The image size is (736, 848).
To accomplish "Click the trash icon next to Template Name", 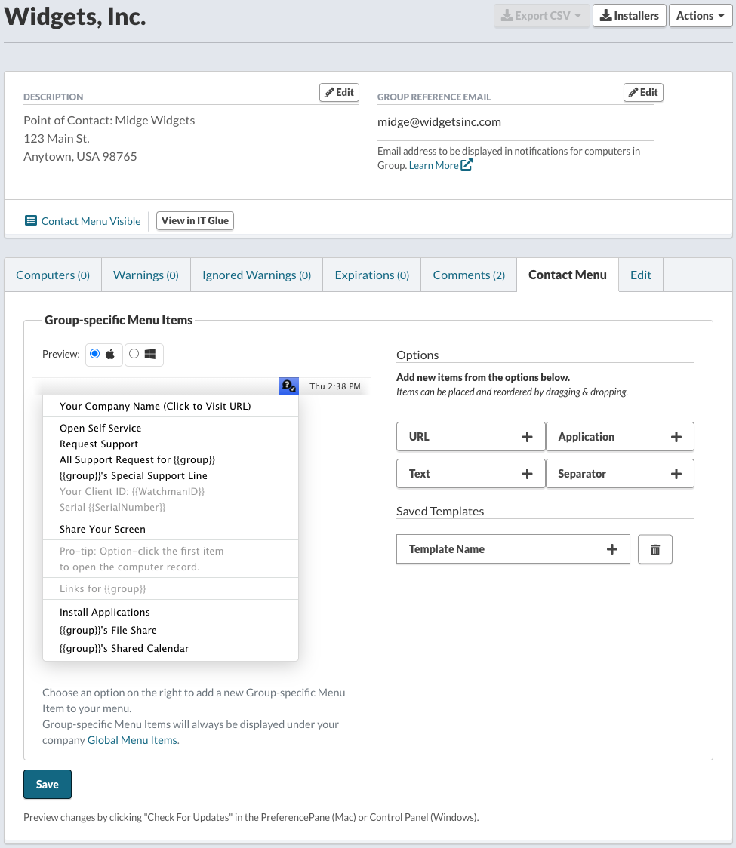I will [x=654, y=549].
